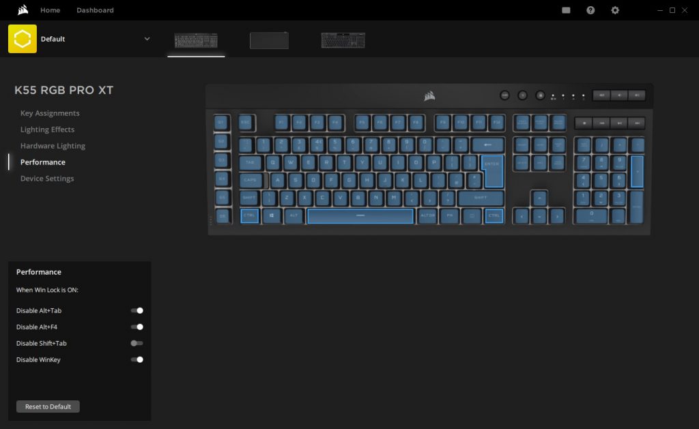Select the numpad 0 key
The height and width of the screenshot is (429, 699).
592,216
